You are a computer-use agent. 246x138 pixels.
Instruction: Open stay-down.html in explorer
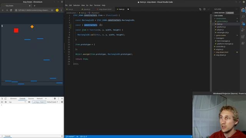click(x=222, y=52)
